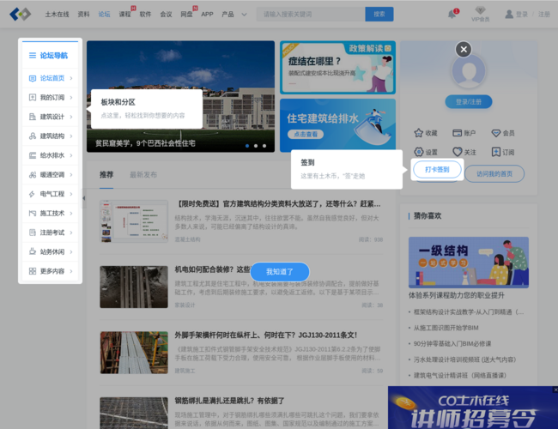Screen dimensions: 558x429
Task: Open 污水处理设计培训视频班 course link
Action: pyautogui.click(x=464, y=360)
